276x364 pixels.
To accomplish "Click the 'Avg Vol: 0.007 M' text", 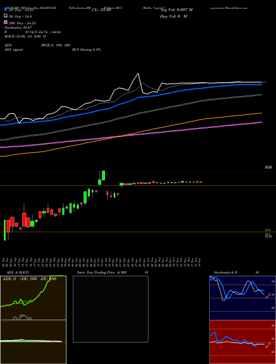I will [x=176, y=10].
